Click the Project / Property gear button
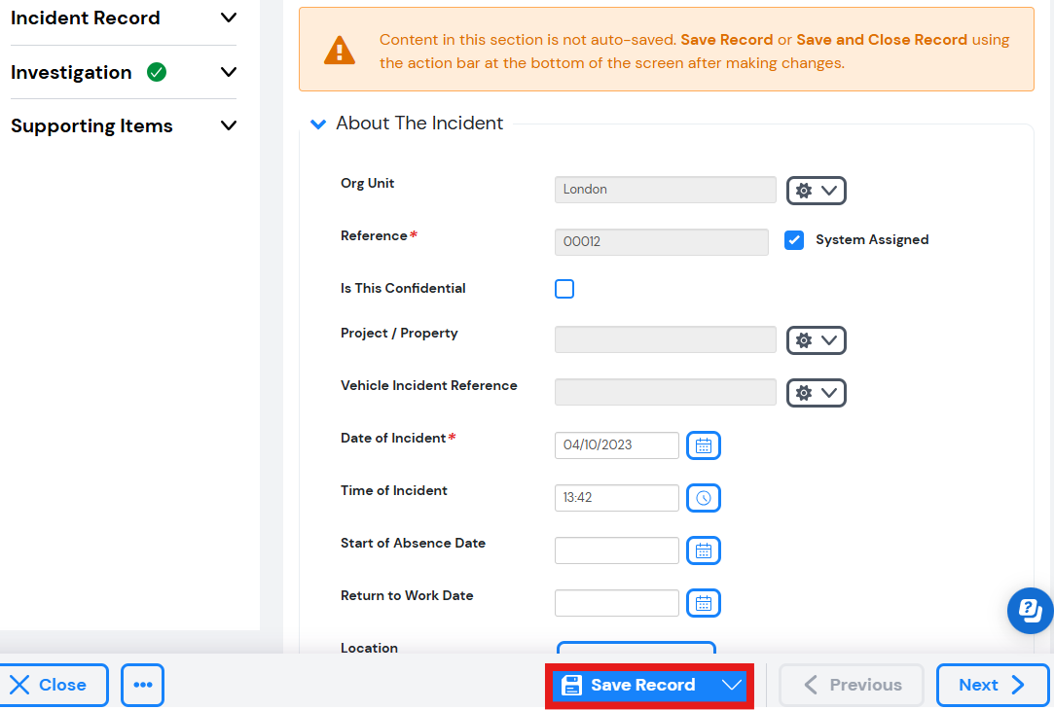The image size is (1054, 710). pos(816,339)
